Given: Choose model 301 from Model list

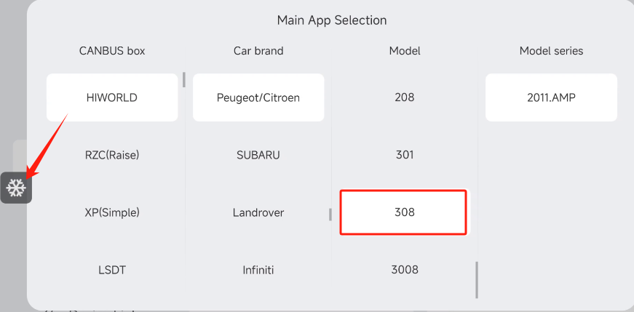Looking at the screenshot, I should pyautogui.click(x=405, y=155).
